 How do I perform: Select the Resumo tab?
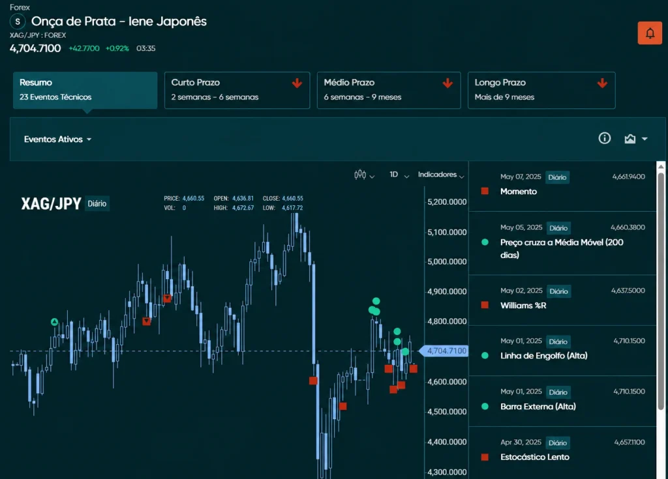[x=85, y=91]
